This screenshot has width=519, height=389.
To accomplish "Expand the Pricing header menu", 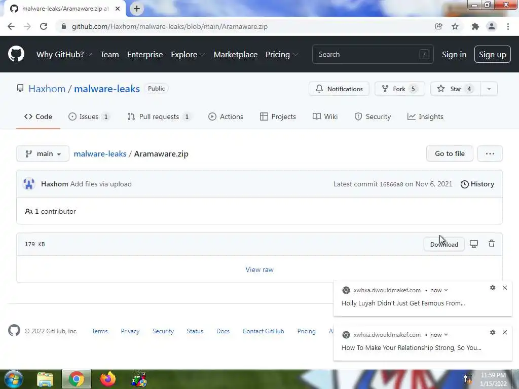I will coord(282,55).
